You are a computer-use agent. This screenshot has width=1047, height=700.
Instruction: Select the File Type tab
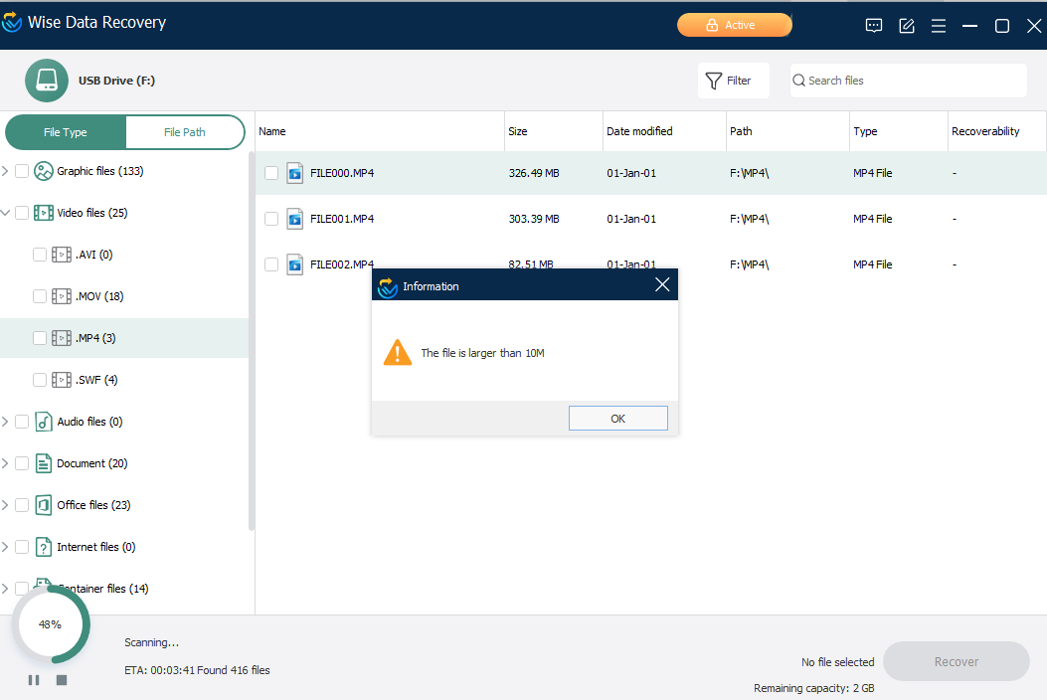[66, 132]
